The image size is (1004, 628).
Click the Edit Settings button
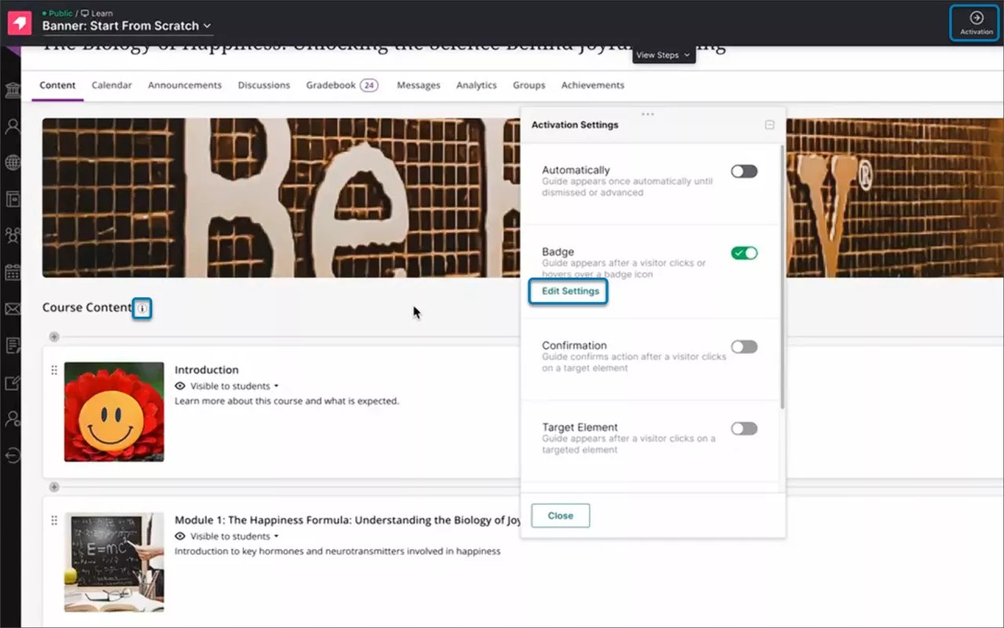[568, 291]
